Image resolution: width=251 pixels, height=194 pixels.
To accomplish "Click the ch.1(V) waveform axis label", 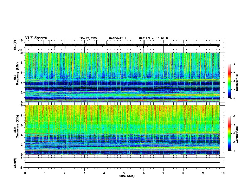I will [15, 45].
